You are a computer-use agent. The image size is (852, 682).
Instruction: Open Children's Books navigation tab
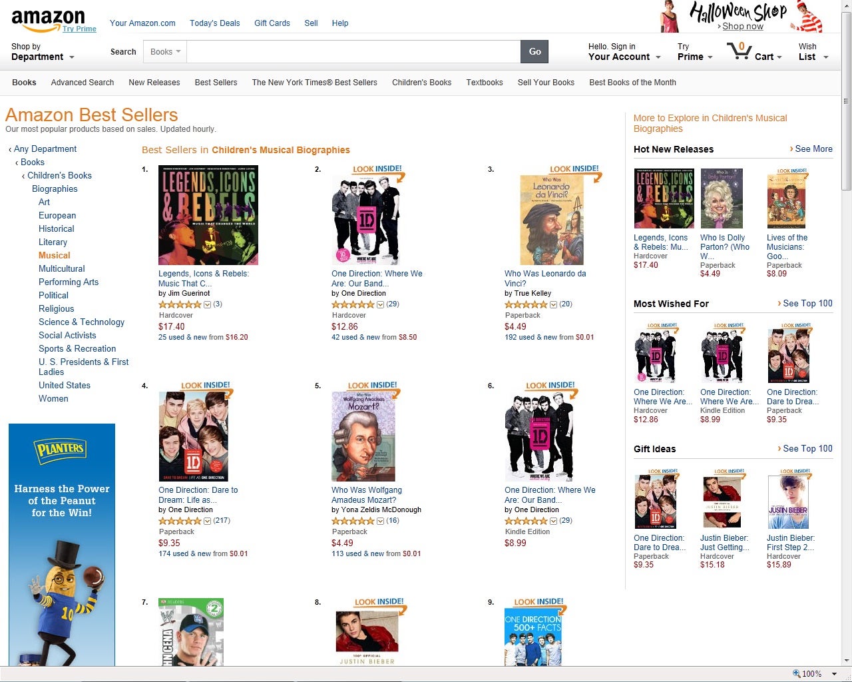[421, 83]
